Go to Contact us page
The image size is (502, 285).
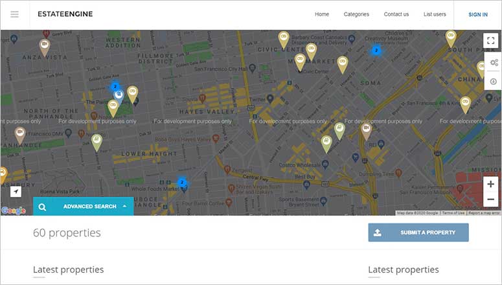[396, 14]
